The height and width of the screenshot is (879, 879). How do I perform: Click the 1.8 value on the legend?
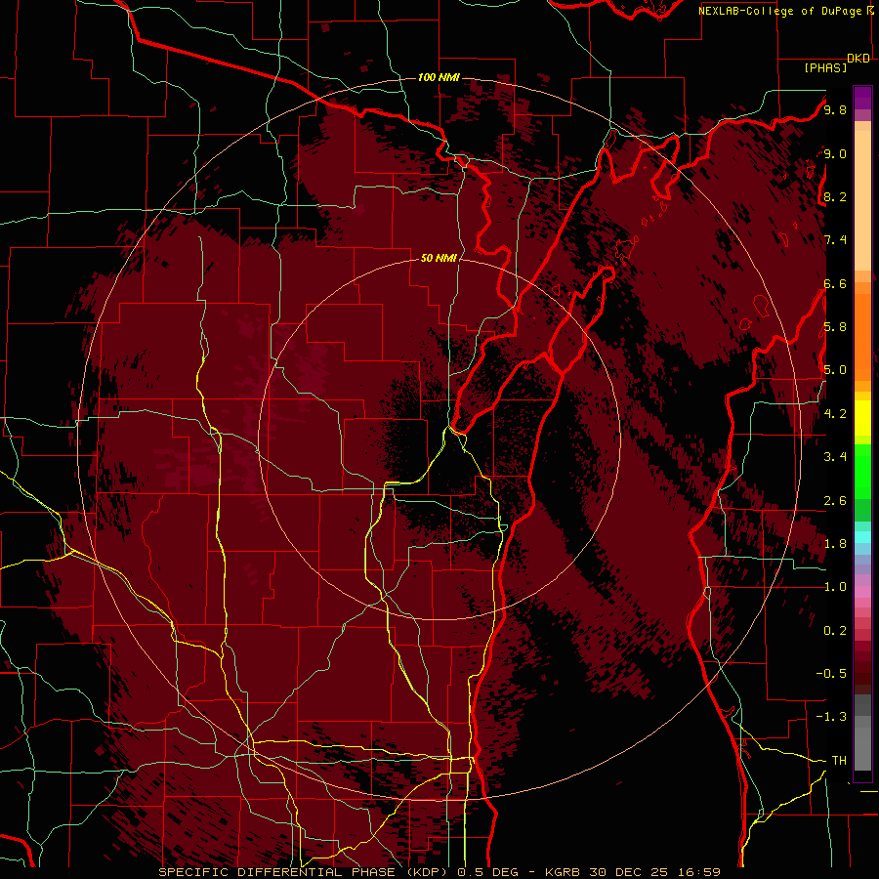coord(835,544)
